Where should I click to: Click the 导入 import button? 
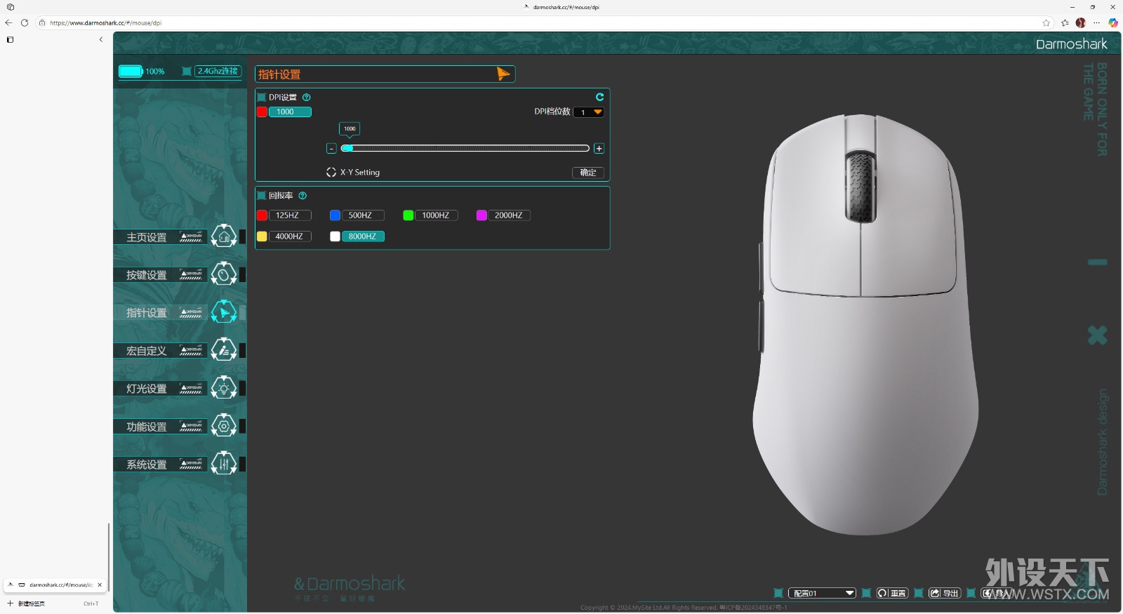click(997, 593)
